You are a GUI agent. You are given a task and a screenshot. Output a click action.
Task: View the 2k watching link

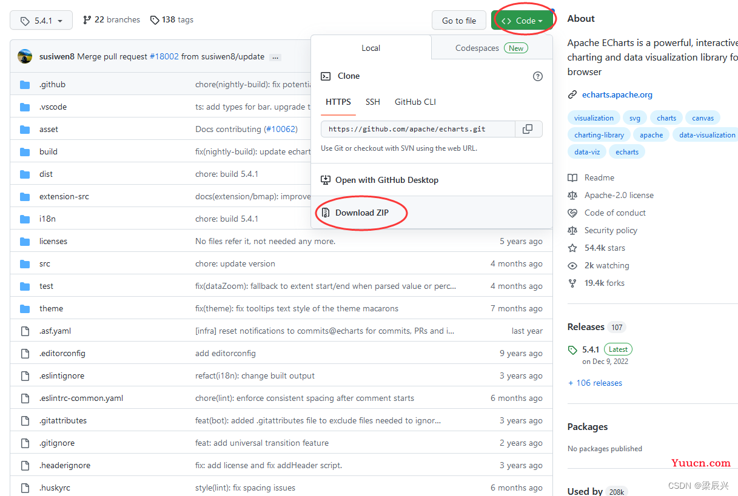point(606,265)
